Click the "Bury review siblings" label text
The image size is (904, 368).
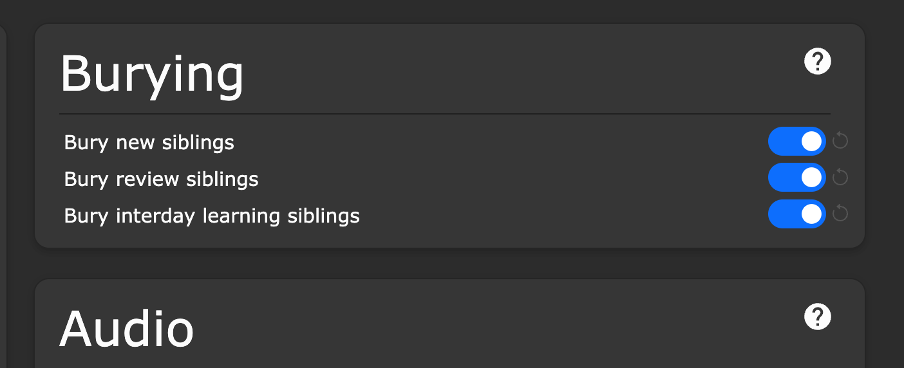161,179
